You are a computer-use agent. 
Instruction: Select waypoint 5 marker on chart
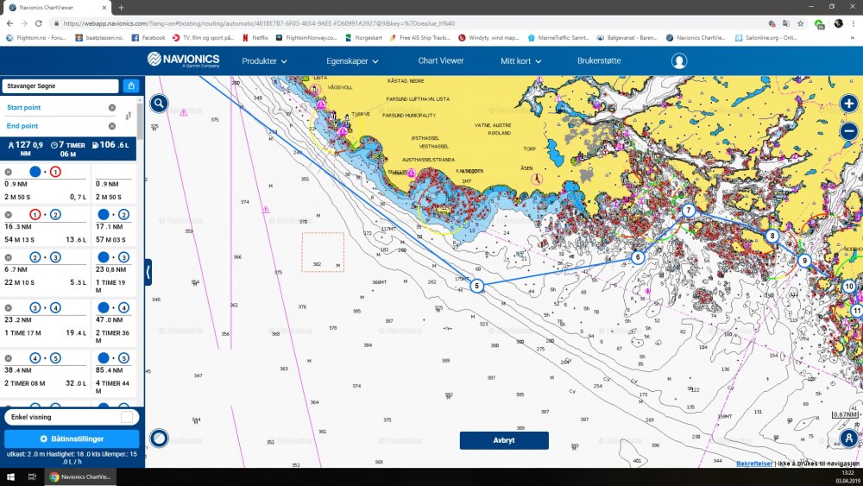pyautogui.click(x=476, y=286)
